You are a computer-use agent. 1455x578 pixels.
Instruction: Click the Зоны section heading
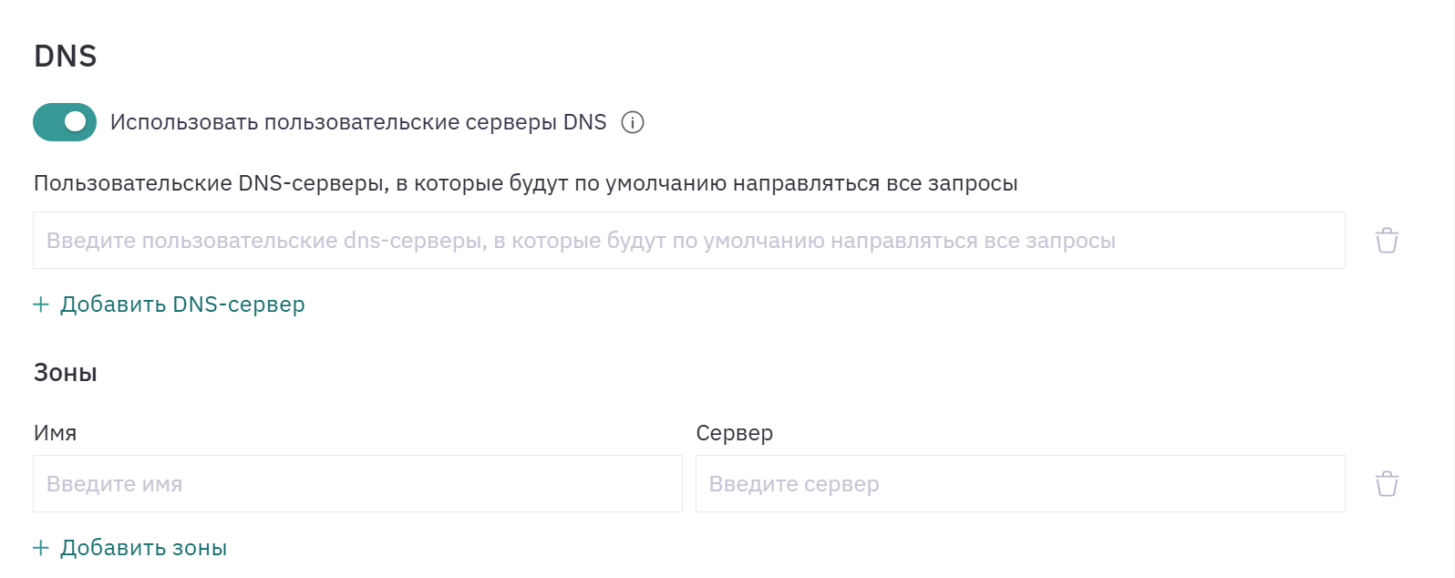click(x=66, y=373)
